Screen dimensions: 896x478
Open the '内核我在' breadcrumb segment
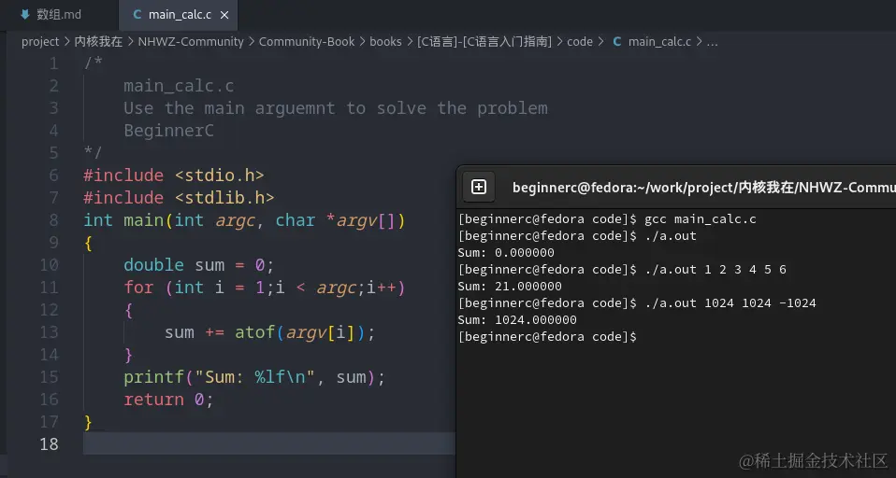[x=98, y=42]
